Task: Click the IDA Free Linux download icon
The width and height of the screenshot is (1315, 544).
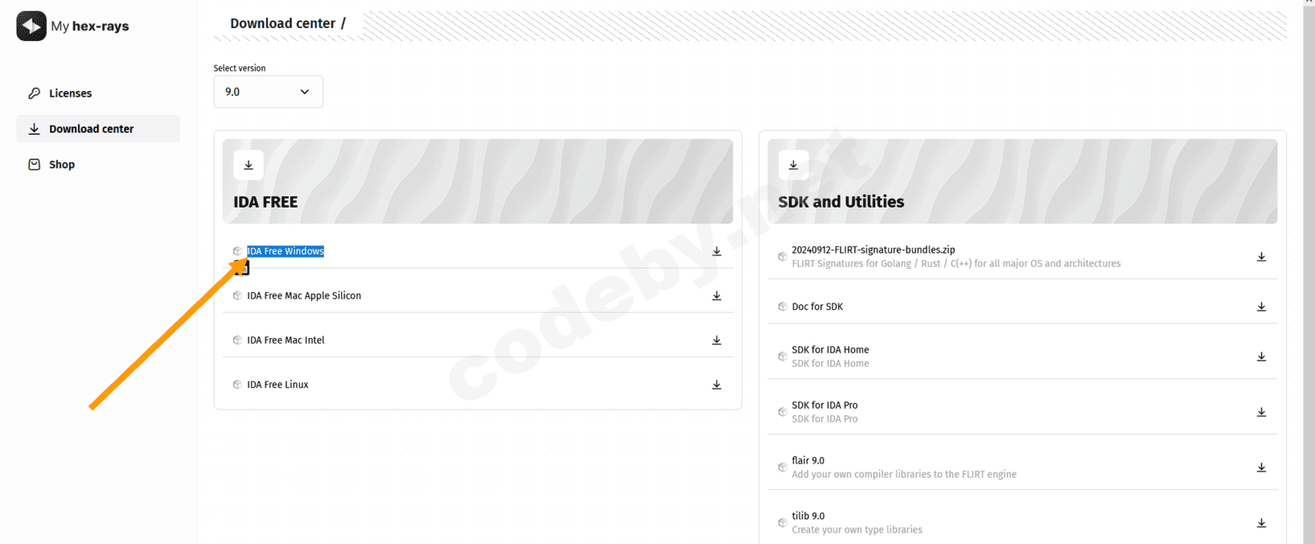Action: pyautogui.click(x=717, y=384)
